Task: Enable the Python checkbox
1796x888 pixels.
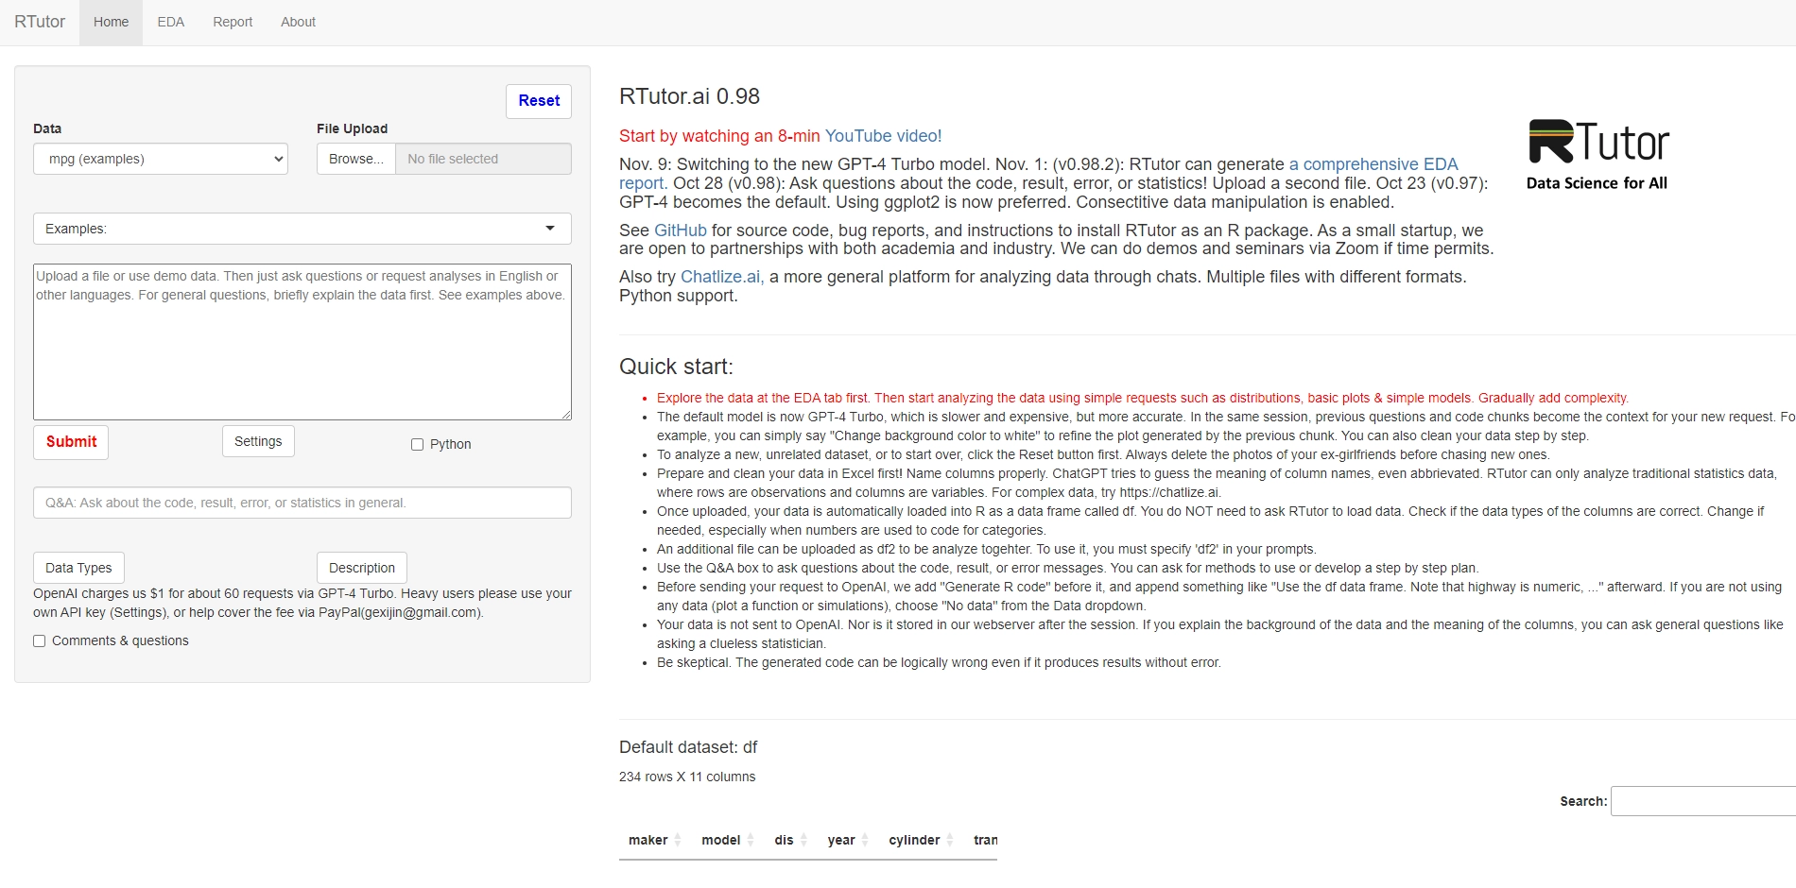Action: (x=417, y=444)
